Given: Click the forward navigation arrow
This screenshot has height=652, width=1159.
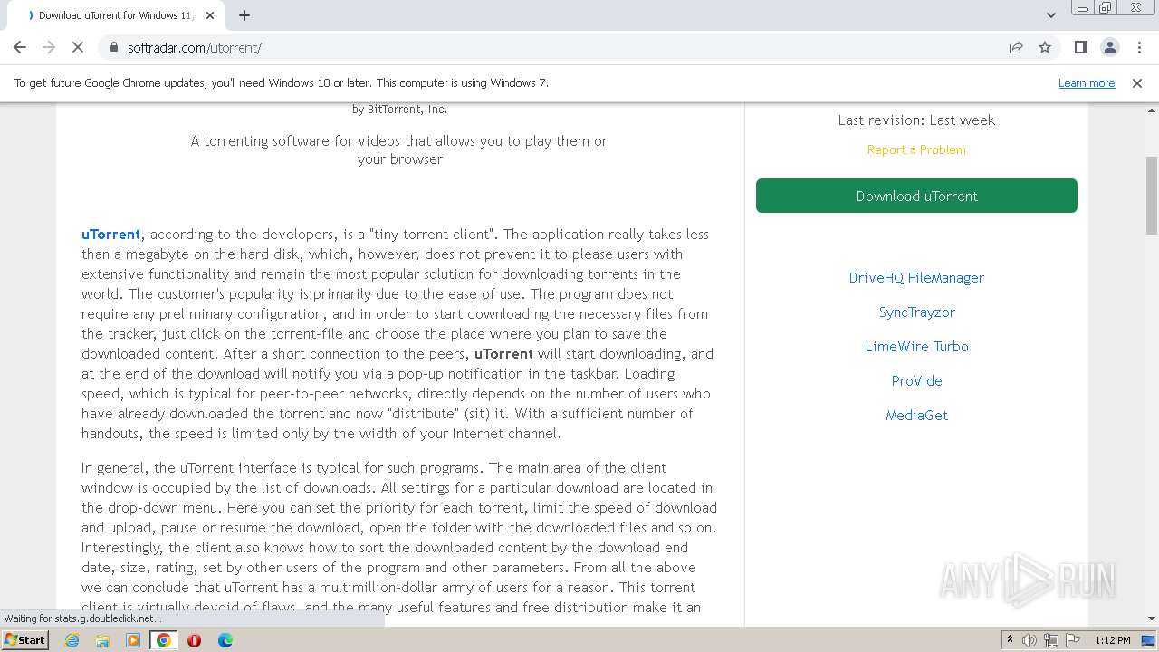Looking at the screenshot, I should [x=49, y=47].
